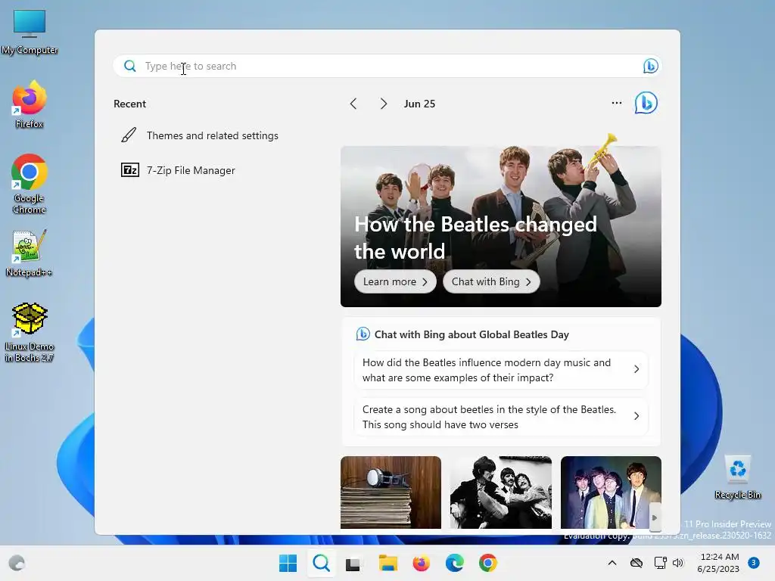Open Notepad++ desktop shortcut

(x=29, y=253)
